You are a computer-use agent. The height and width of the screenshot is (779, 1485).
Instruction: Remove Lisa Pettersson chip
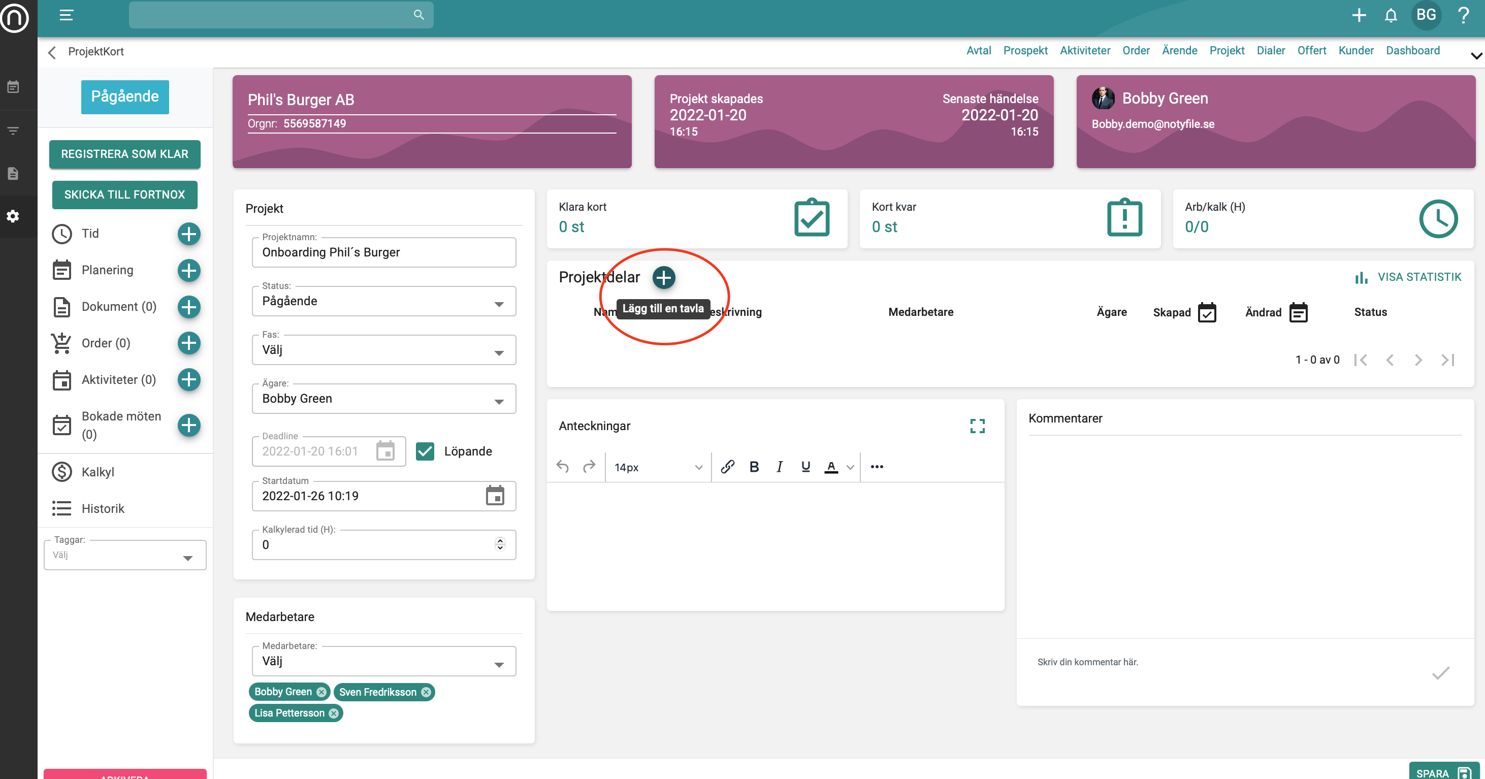(x=334, y=713)
